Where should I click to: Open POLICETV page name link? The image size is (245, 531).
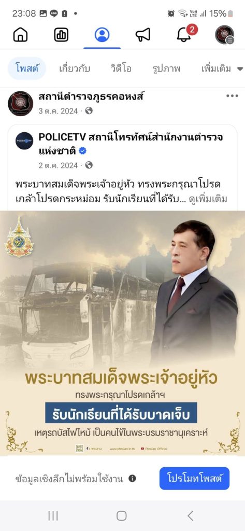[x=131, y=144]
